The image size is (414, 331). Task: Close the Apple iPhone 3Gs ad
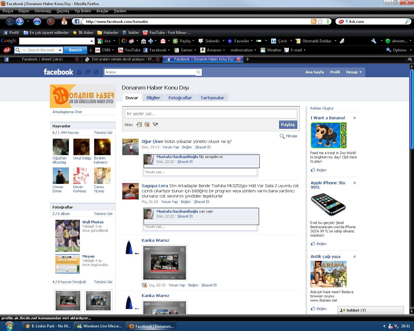(354, 183)
